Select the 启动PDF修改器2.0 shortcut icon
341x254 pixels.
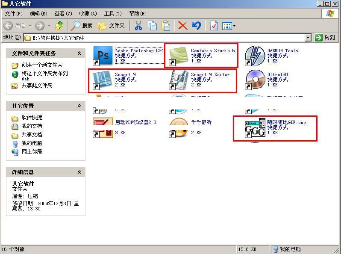coord(103,128)
